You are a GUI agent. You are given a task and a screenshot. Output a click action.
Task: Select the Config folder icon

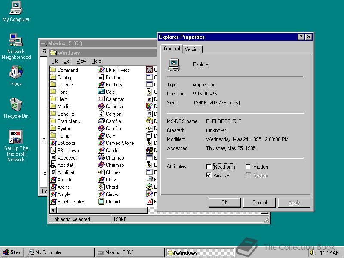[x=53, y=77]
